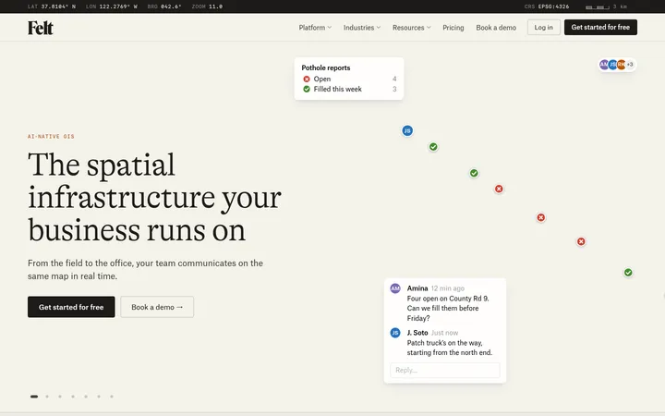Go to the Felt logo homepage
The height and width of the screenshot is (416, 665).
coord(41,28)
